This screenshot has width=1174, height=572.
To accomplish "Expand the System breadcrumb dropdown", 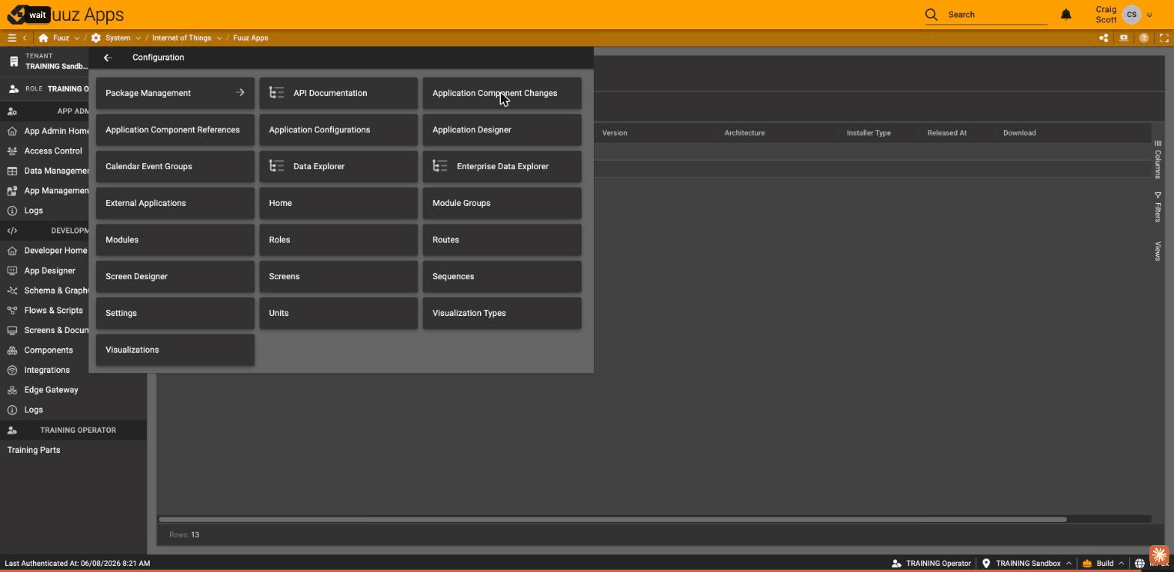I will coord(138,38).
